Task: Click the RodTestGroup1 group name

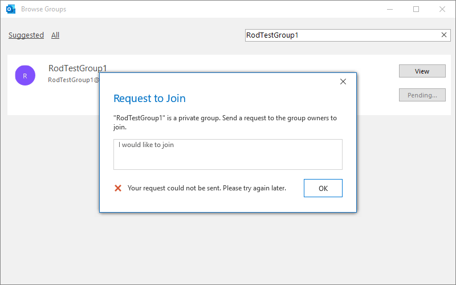Action: (78, 68)
